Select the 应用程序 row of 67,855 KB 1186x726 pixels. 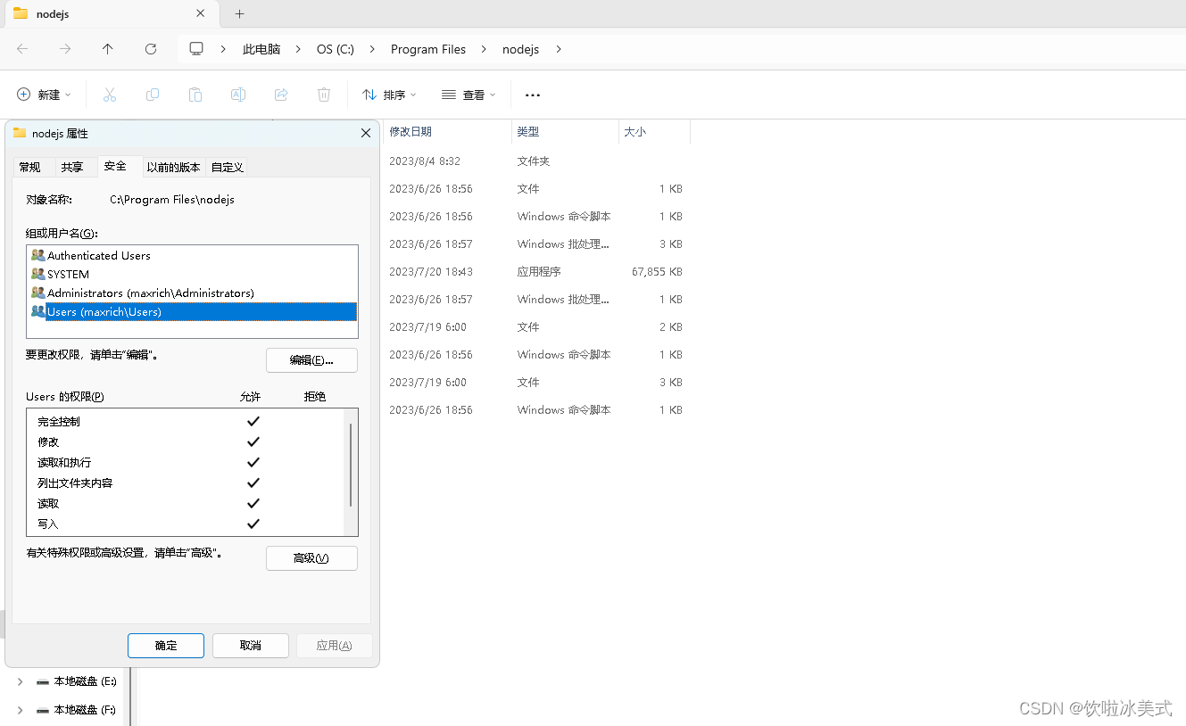(x=535, y=272)
